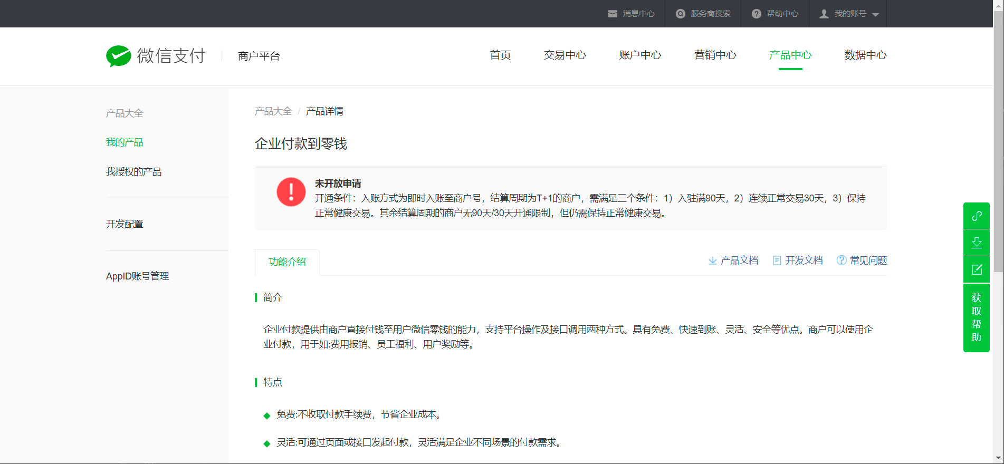Viewport: 1004px width, 464px height.
Task: Click the 产品文档 download arrow icon
Action: pos(712,260)
